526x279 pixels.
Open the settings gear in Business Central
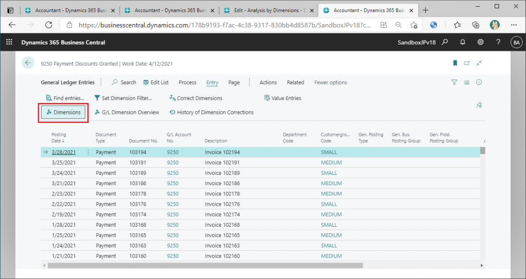[480, 42]
